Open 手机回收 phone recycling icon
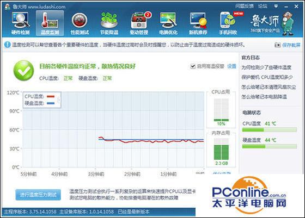 (x=228, y=23)
